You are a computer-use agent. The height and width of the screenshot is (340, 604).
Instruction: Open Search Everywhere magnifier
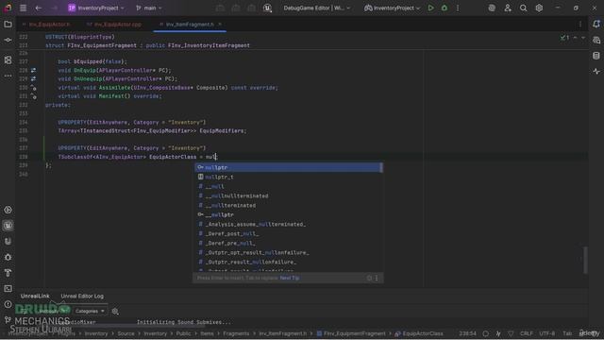523,8
